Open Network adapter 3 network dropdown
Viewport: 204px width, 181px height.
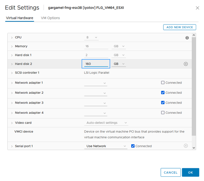click(x=96, y=103)
